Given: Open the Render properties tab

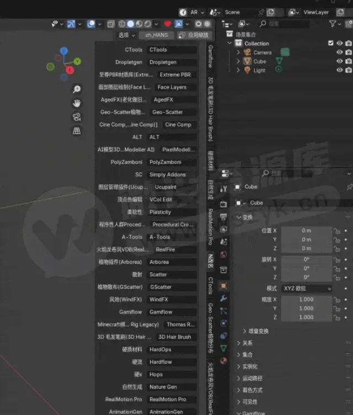Looking at the screenshot, I should [223, 204].
